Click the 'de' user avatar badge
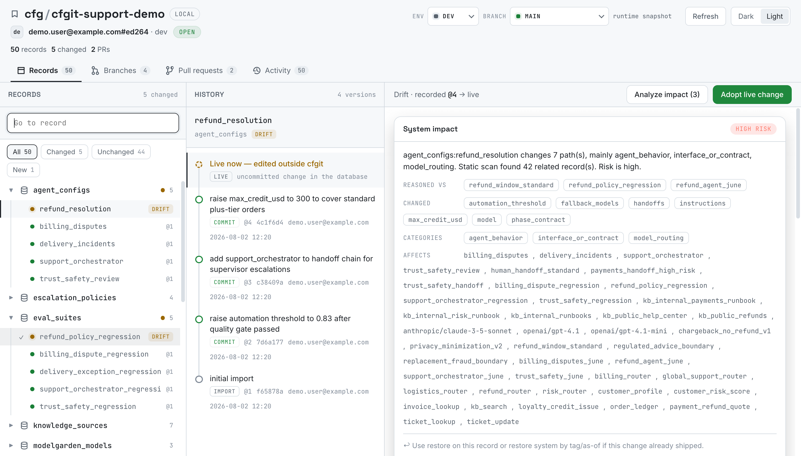 [17, 32]
